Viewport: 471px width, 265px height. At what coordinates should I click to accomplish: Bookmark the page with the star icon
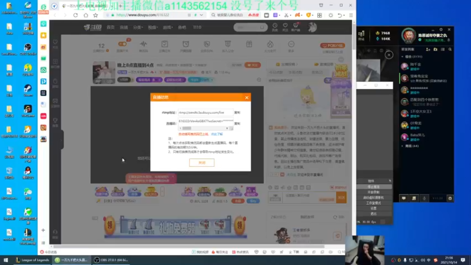pos(95,15)
